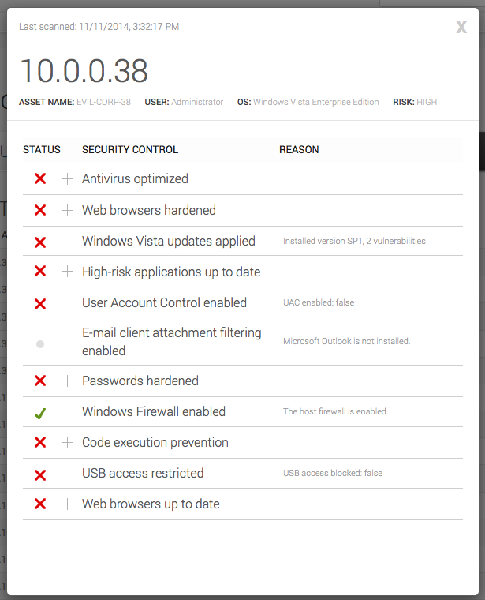Expand Web browsers hardened details
Image resolution: width=485 pixels, height=600 pixels.
[67, 211]
